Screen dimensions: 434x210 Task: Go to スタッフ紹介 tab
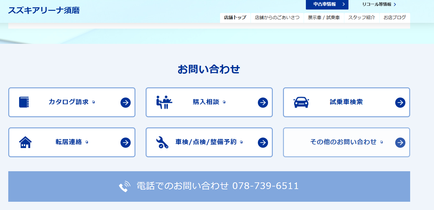[362, 18]
